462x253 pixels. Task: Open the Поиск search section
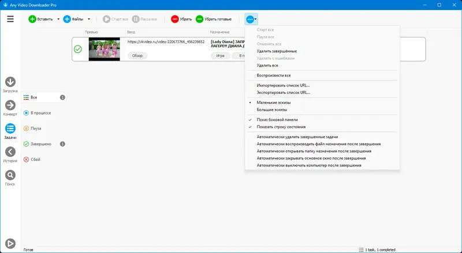[10, 178]
